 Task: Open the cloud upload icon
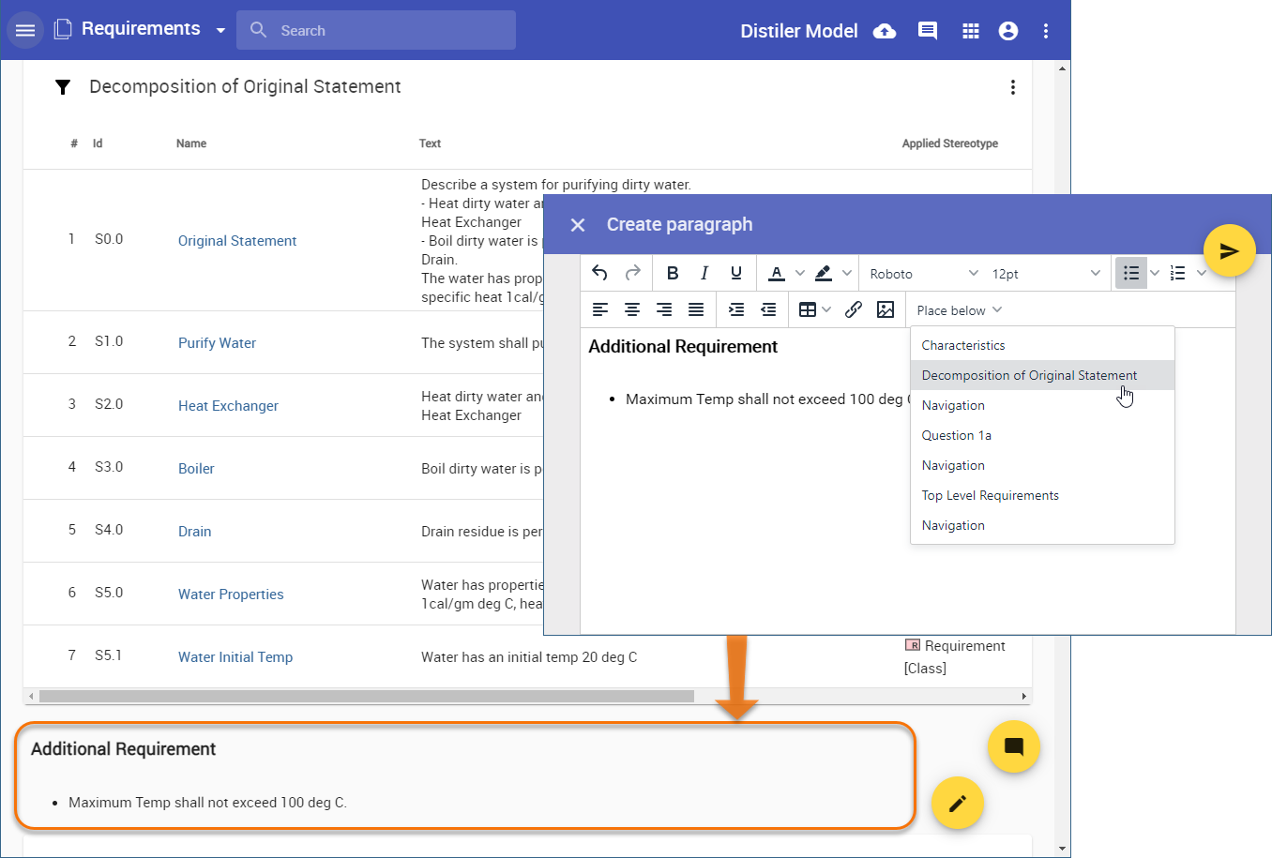[885, 31]
